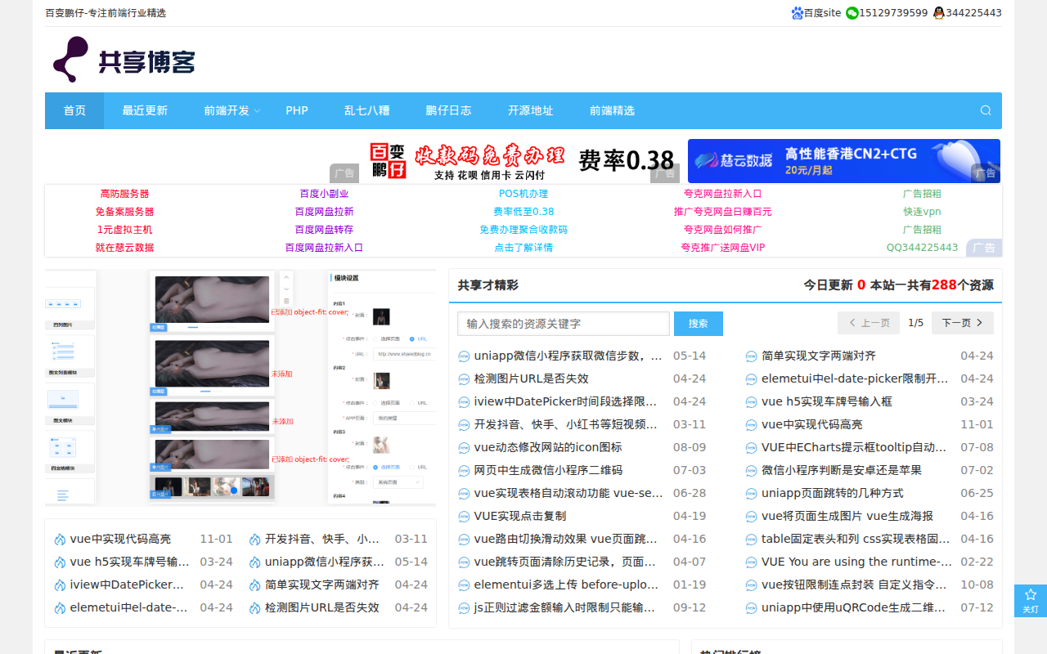1047x654 pixels.
Task: Open 最近更新 navigation item
Action: pos(145,110)
